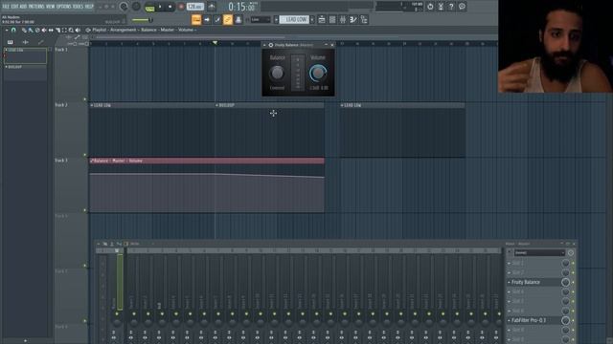Select the Paint brush tool in playlist
Image resolution: width=613 pixels, height=344 pixels.
(x=31, y=30)
